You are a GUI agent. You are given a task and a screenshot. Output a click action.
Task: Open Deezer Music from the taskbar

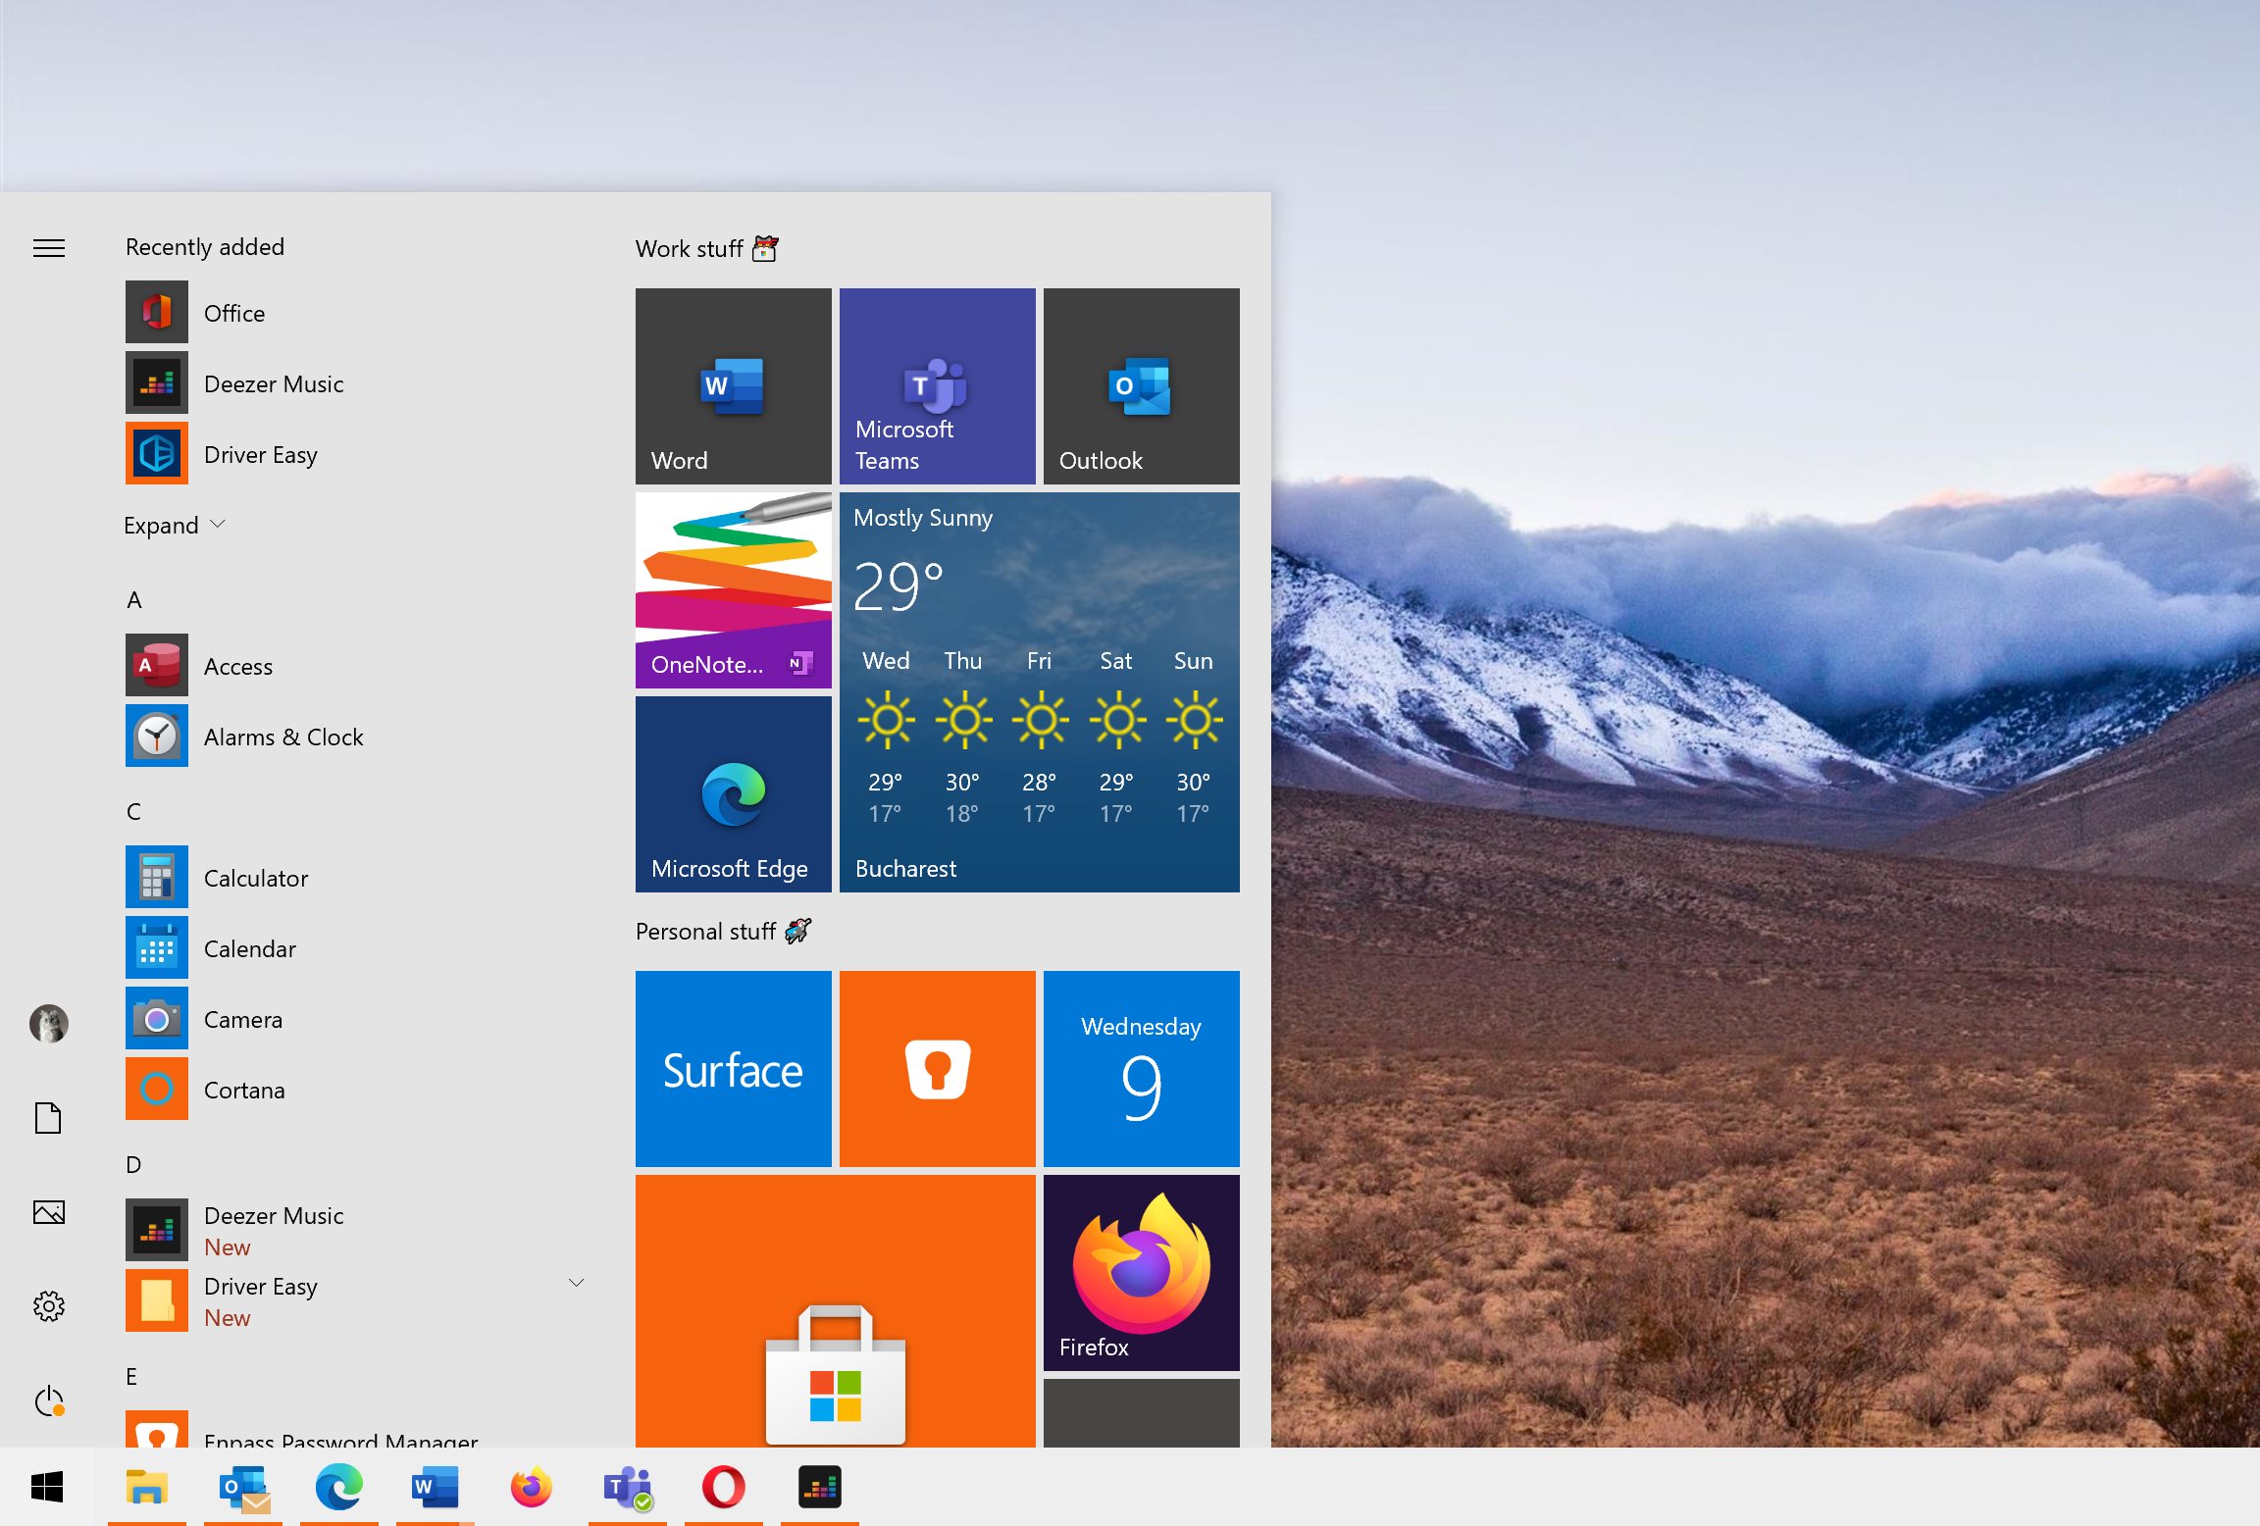(x=819, y=1487)
